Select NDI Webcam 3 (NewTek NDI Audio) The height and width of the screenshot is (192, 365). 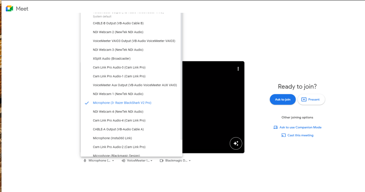(131, 50)
